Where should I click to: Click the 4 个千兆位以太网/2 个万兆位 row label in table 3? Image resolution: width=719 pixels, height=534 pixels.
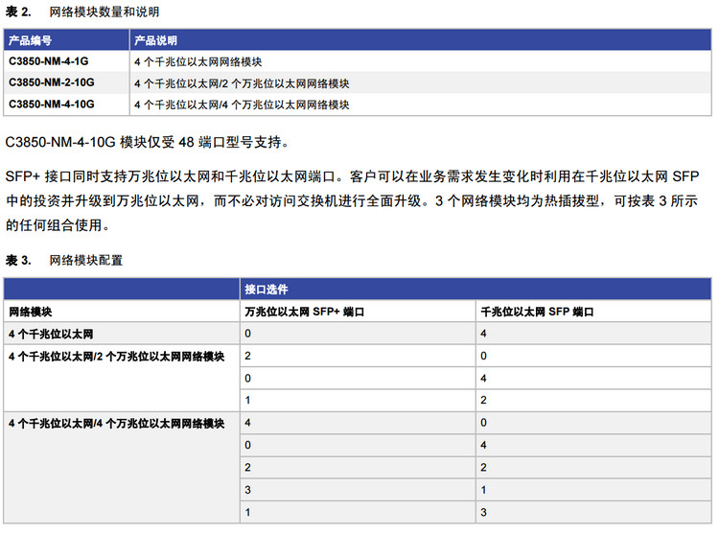pos(116,356)
